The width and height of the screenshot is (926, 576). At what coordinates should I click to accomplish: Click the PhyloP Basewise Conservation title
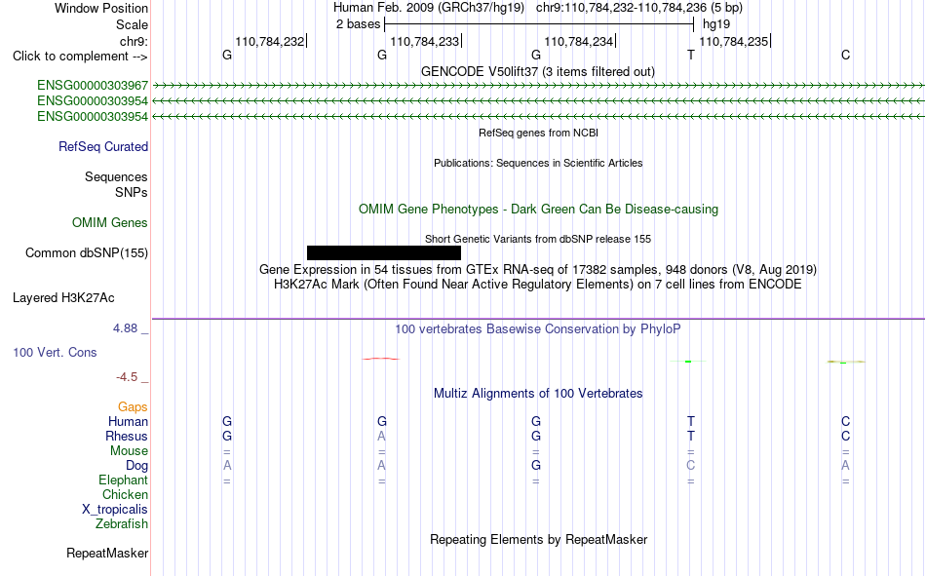tap(538, 329)
